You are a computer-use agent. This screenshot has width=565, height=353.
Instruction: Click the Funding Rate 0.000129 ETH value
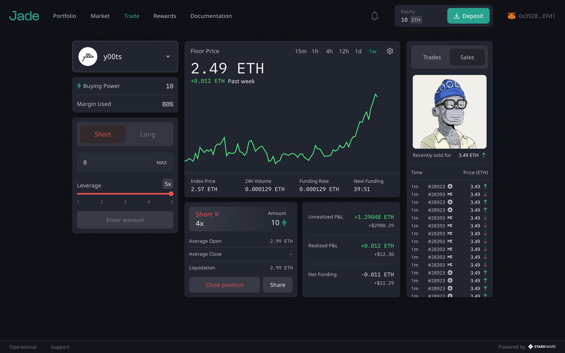[x=319, y=189]
